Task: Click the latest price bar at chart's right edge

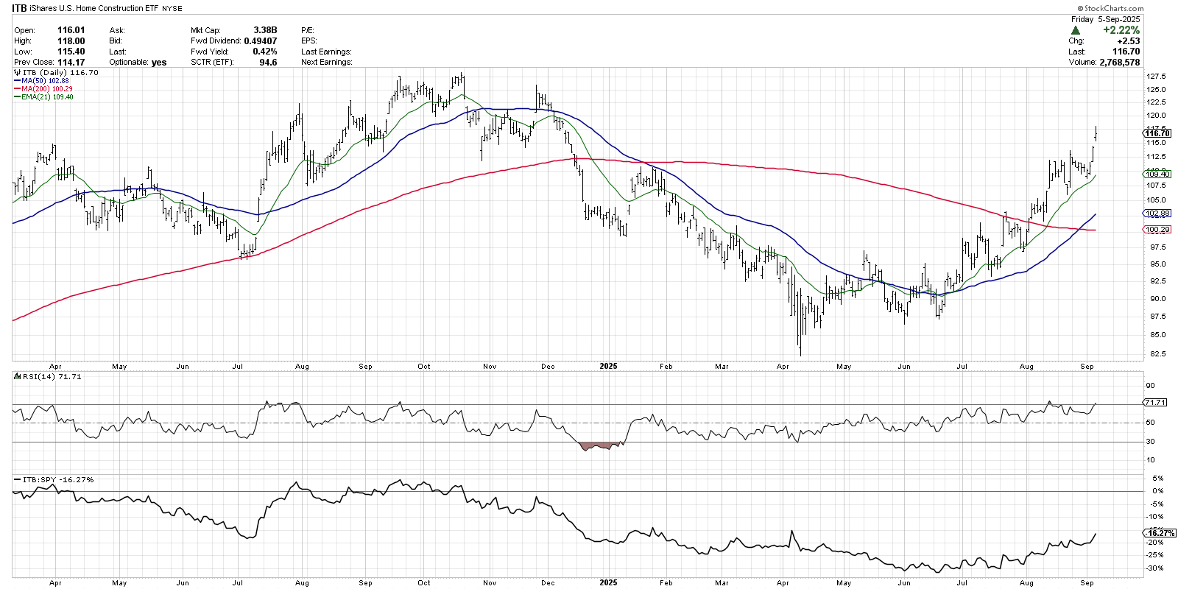Action: coord(1096,133)
